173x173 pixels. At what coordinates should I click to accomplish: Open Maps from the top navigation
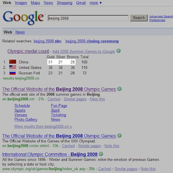35,3
